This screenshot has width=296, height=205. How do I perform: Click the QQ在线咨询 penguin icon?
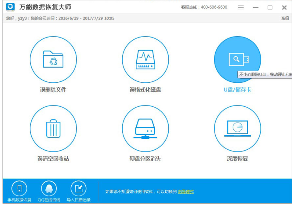coord(48,188)
